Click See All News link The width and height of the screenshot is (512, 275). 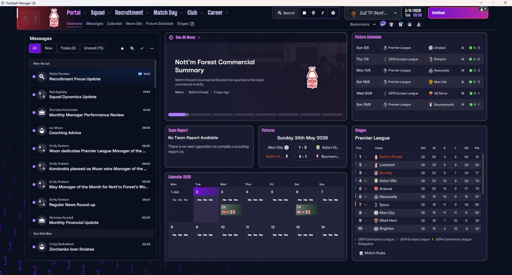coord(185,37)
